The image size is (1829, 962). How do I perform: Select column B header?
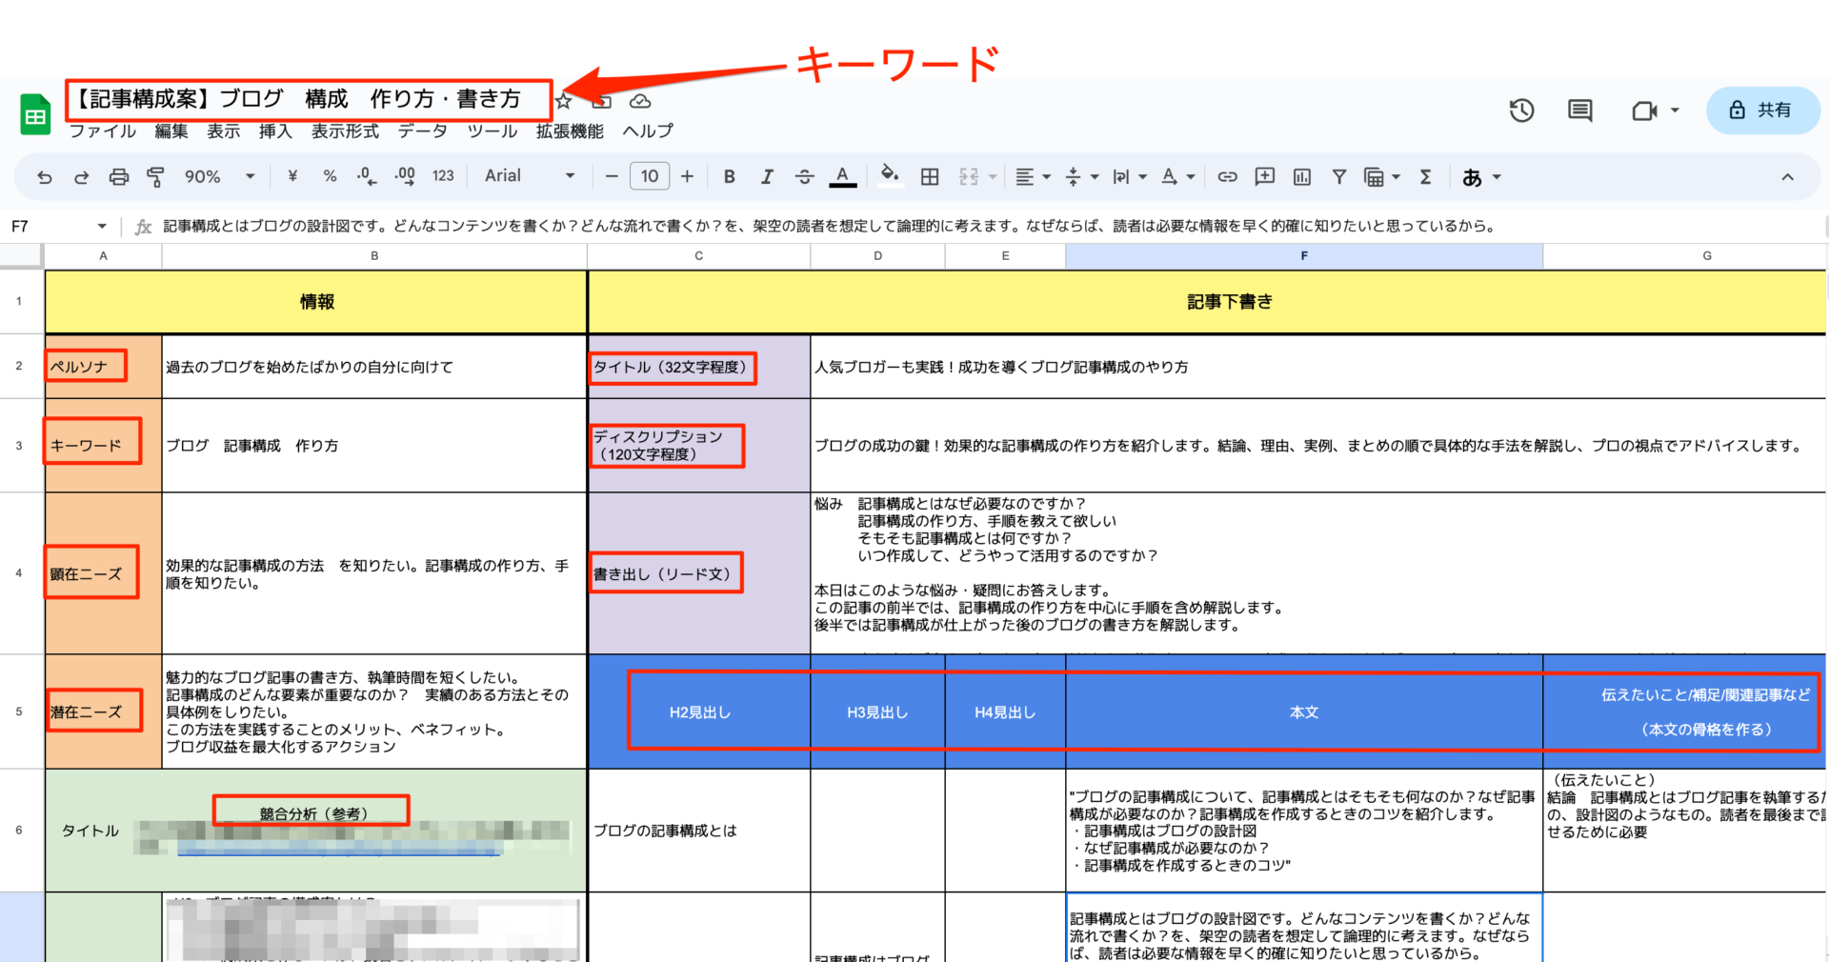374,255
